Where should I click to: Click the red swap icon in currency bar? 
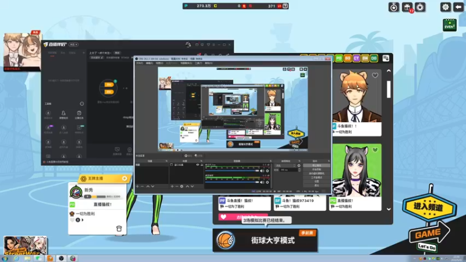point(280,6)
